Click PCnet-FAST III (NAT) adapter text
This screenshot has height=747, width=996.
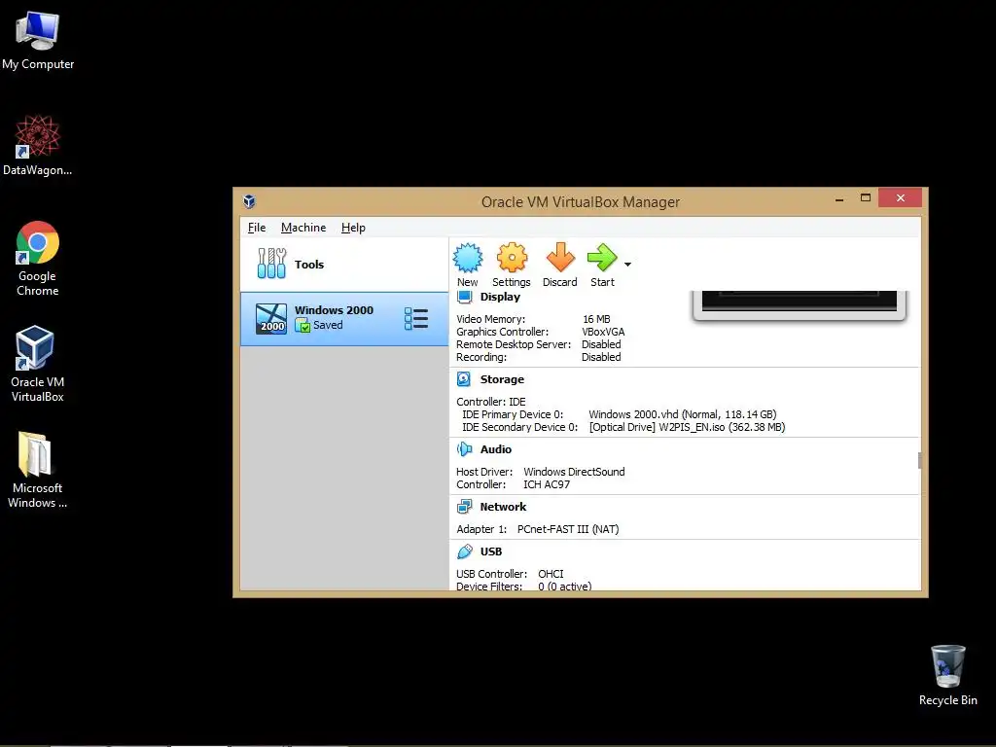pyautogui.click(x=568, y=529)
